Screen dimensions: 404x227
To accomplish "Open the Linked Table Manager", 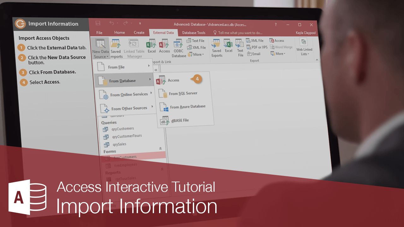I will pos(134,47).
